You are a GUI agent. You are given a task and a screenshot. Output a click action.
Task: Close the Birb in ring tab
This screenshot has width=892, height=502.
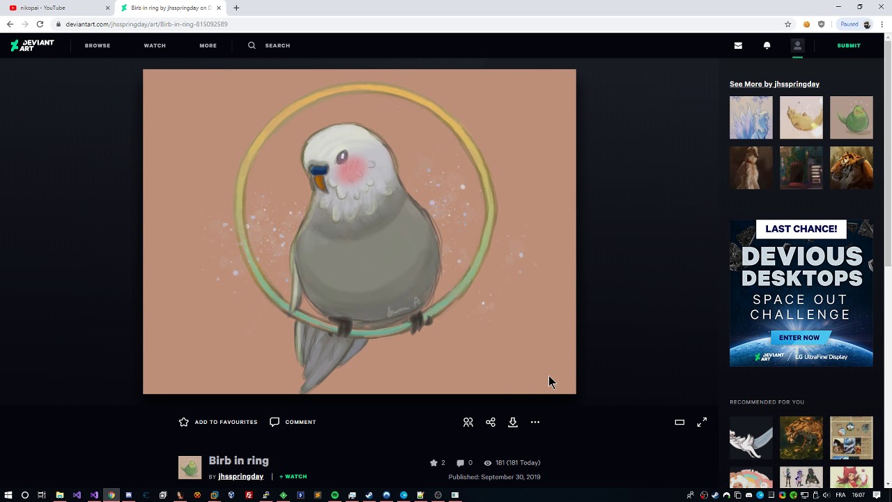point(219,8)
